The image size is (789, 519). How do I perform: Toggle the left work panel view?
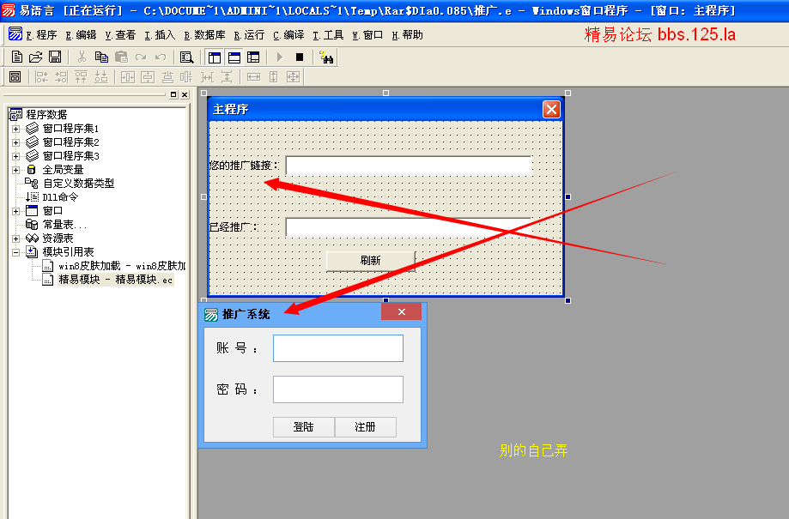(x=215, y=57)
